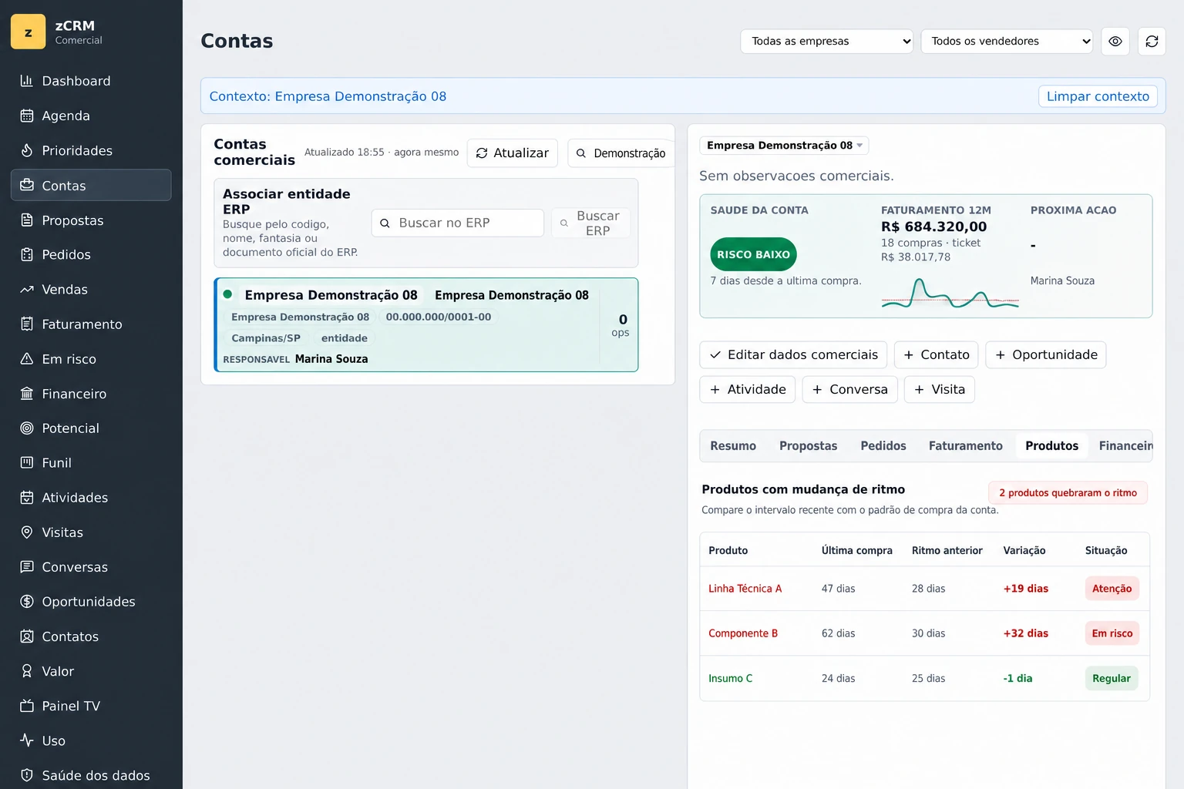Focus the Demonstração search field
This screenshot has width=1184, height=789.
tap(621, 153)
